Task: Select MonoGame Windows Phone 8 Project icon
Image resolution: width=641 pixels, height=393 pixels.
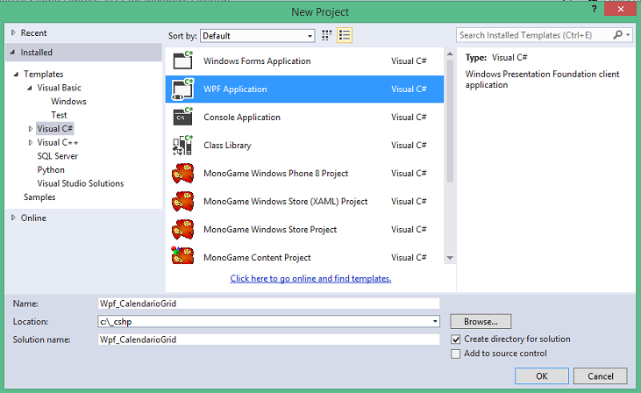Action: [x=182, y=174]
